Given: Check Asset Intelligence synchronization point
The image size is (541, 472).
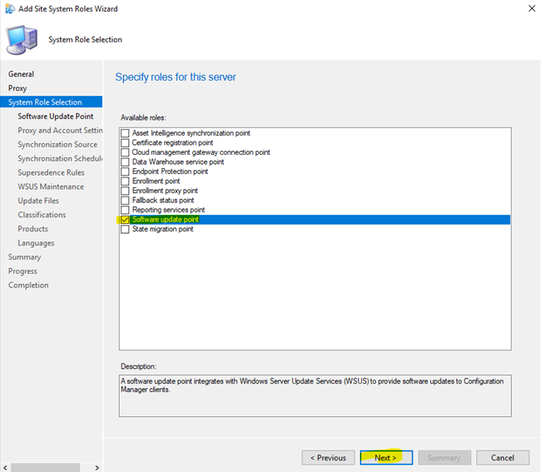Looking at the screenshot, I should click(125, 133).
